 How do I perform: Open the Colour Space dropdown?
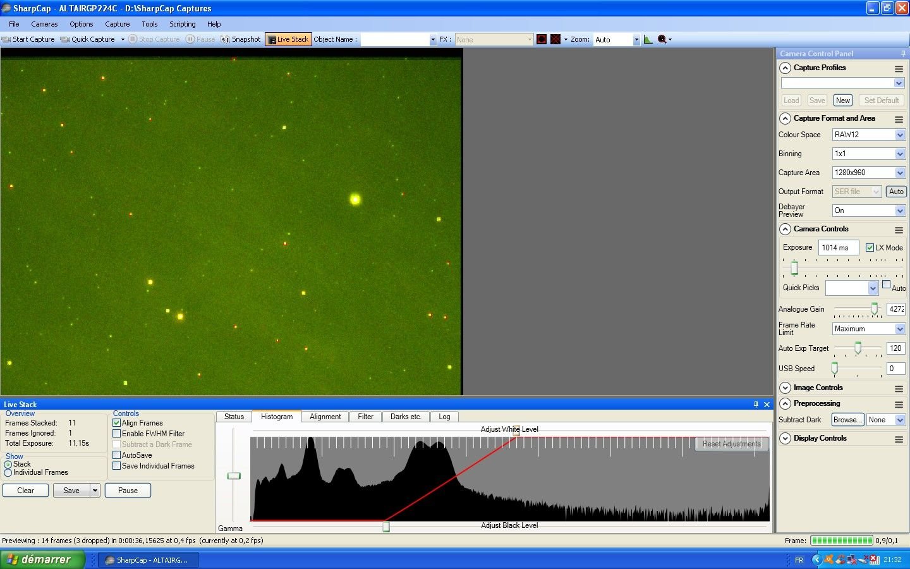click(900, 135)
